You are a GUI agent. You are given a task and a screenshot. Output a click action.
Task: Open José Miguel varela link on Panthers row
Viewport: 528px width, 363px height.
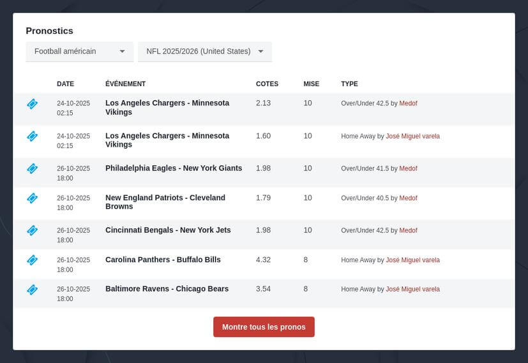pos(412,260)
